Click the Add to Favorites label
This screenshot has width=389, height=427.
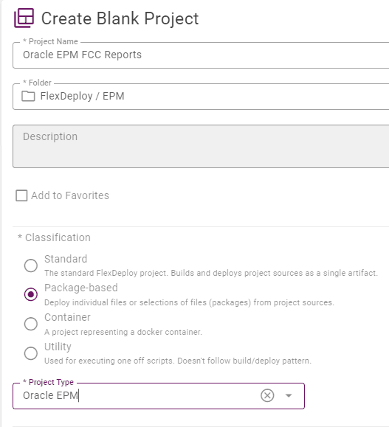tap(70, 195)
